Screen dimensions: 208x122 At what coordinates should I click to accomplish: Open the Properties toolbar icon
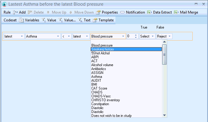click(98, 12)
